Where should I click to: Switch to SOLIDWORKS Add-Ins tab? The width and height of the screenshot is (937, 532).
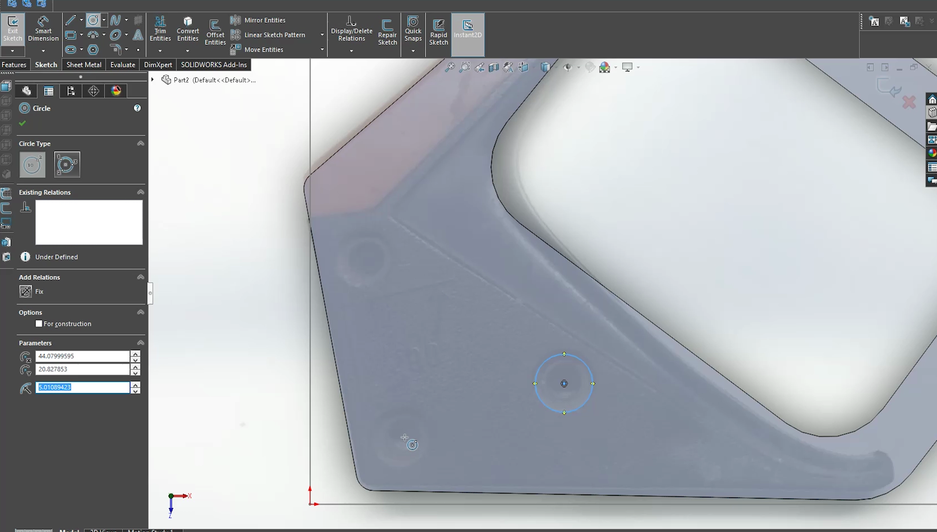click(x=214, y=64)
